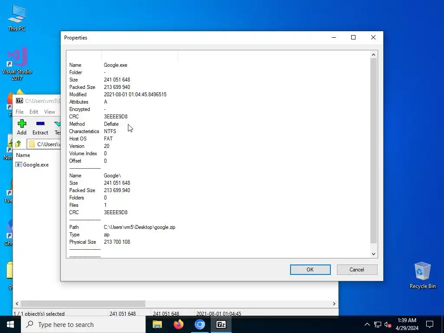Open the taskbar clock and date
The height and width of the screenshot is (333, 444).
point(407,324)
